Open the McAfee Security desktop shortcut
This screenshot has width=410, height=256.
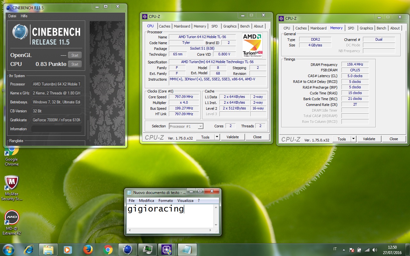pyautogui.click(x=12, y=188)
